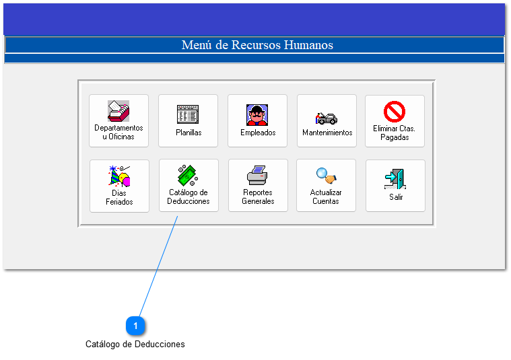511x360 pixels.
Task: Click the exit door Salir icon
Action: tap(395, 178)
